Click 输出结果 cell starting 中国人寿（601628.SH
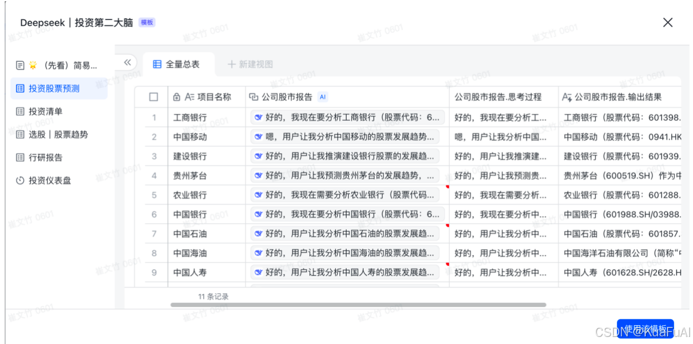This screenshot has width=693, height=344. coord(620,273)
